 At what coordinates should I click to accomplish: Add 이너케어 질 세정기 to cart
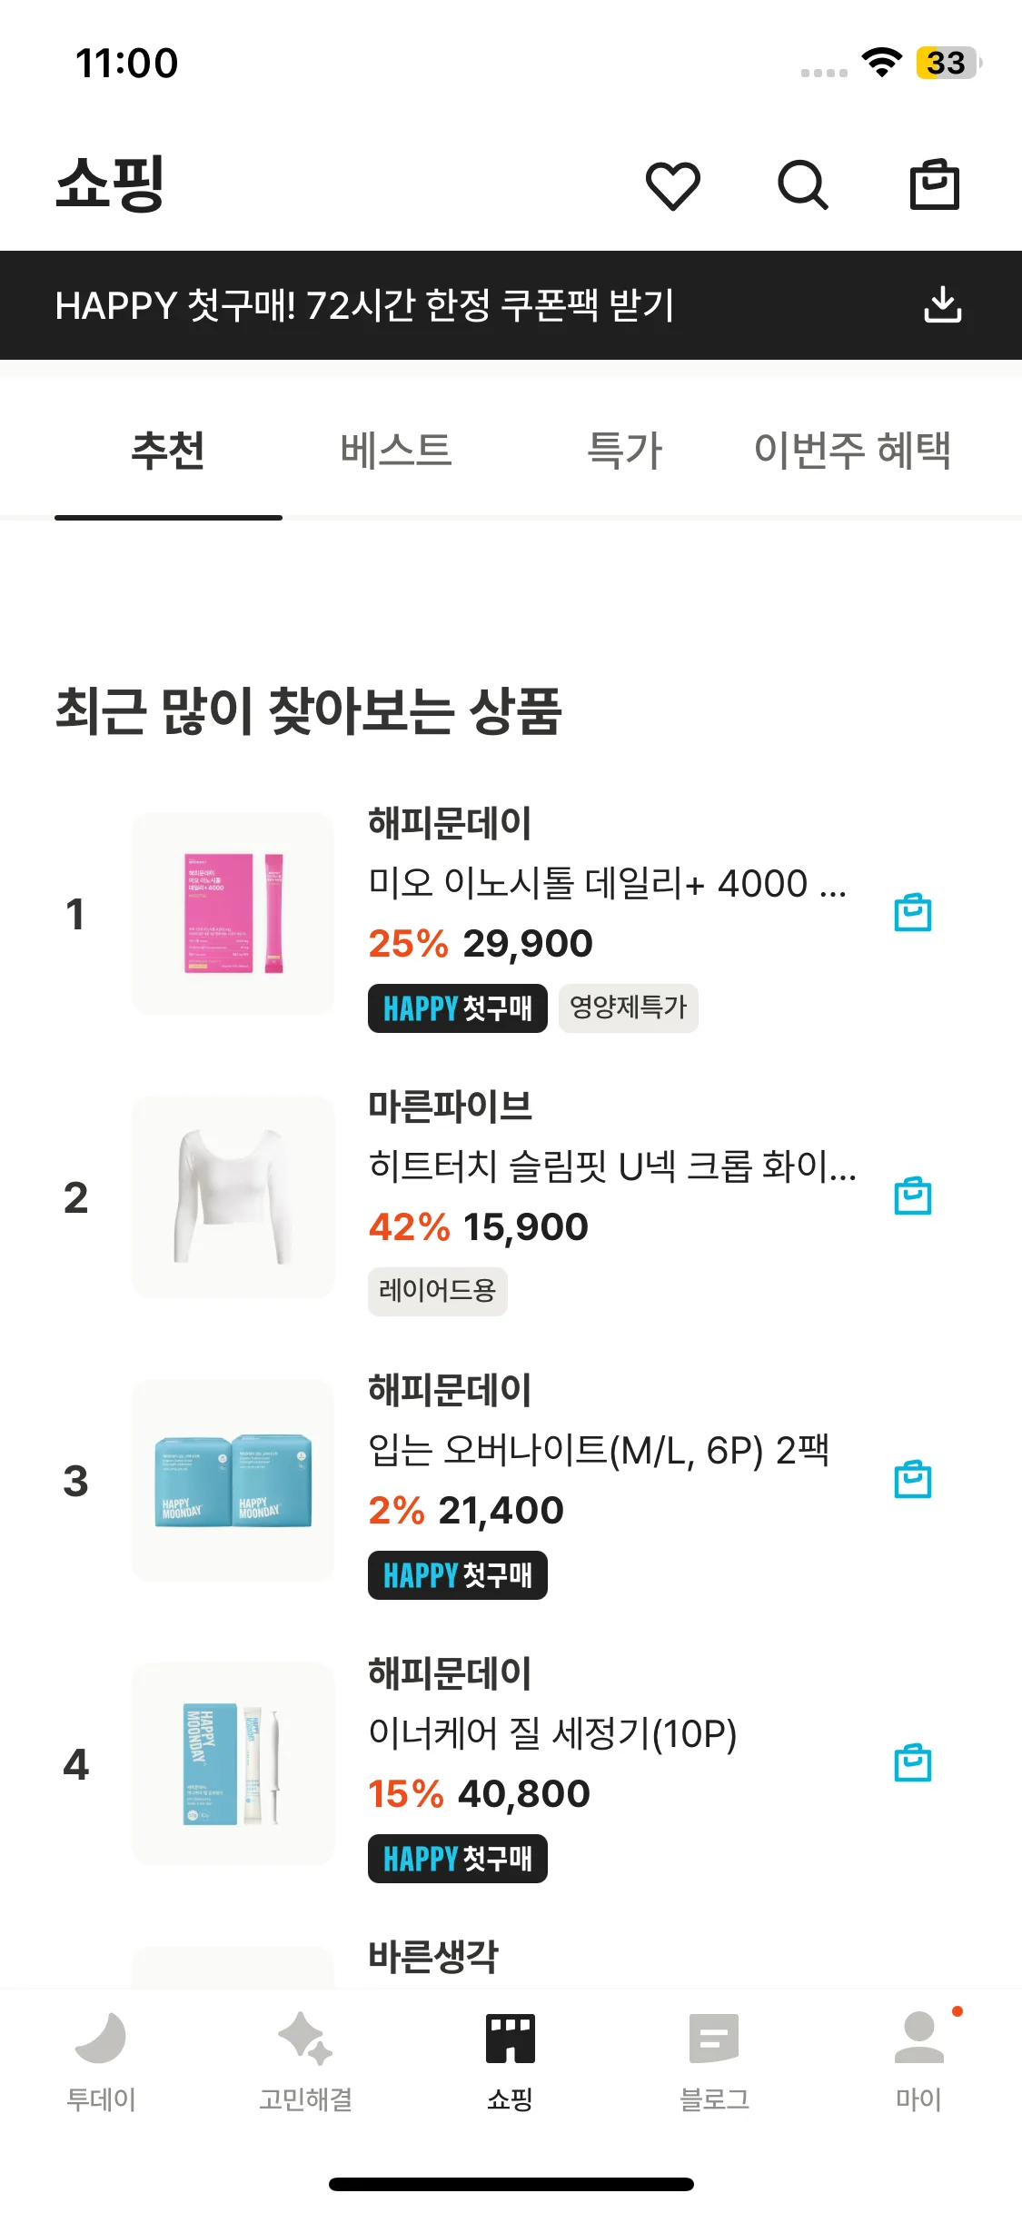pyautogui.click(x=912, y=1763)
